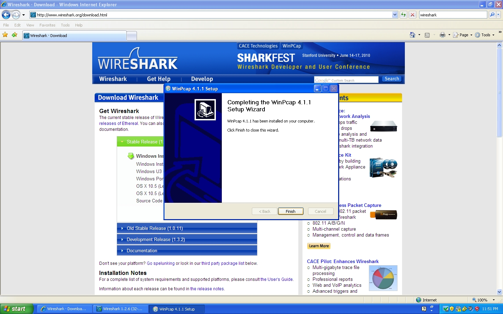Click the Develop navigation item
Viewport: 503px width, 314px height.
click(x=202, y=79)
